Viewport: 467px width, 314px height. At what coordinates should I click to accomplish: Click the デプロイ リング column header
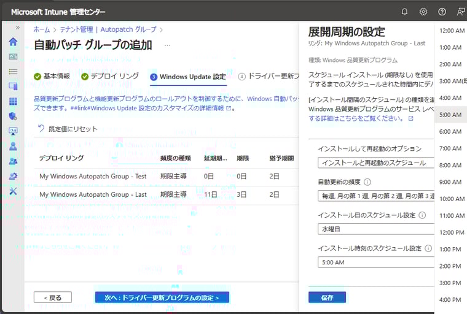pos(61,158)
